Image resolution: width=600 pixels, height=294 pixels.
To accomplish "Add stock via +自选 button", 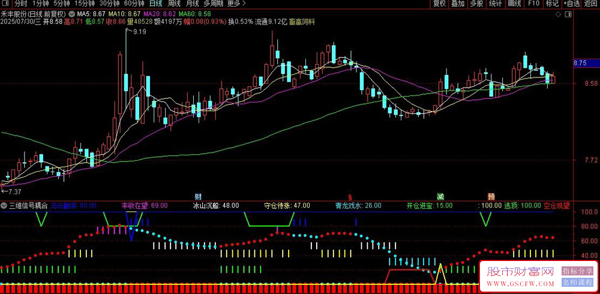I will pyautogui.click(x=572, y=4).
